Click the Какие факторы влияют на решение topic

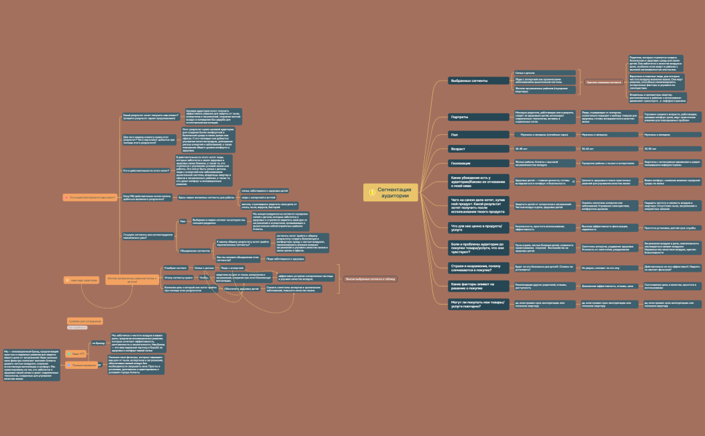(479, 286)
